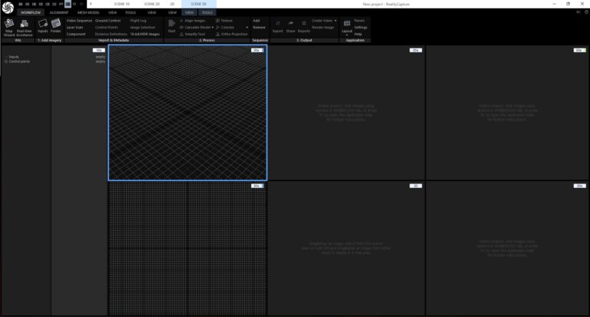Open application Settings
Viewport: 590px width, 317px height.
(360, 27)
